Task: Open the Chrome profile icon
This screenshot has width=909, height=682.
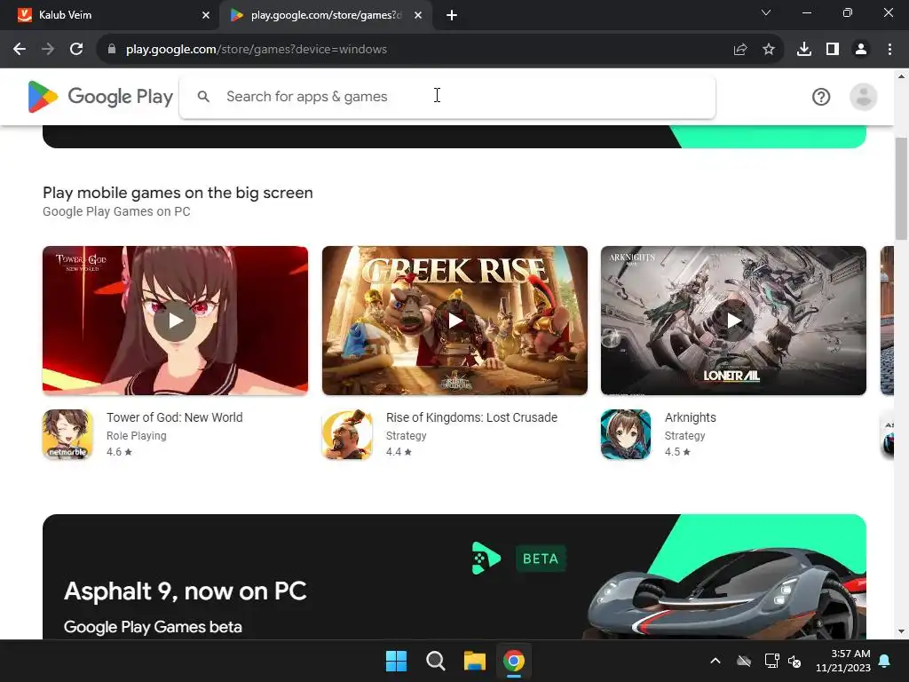Action: (x=861, y=50)
